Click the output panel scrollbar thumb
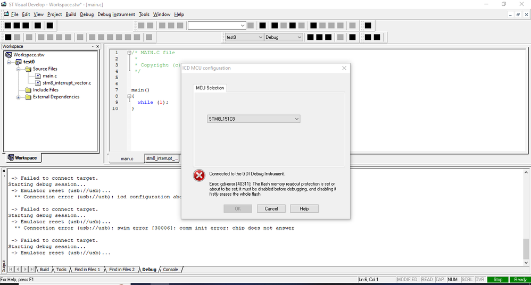This screenshot has height=285, width=531. pyautogui.click(x=526, y=248)
